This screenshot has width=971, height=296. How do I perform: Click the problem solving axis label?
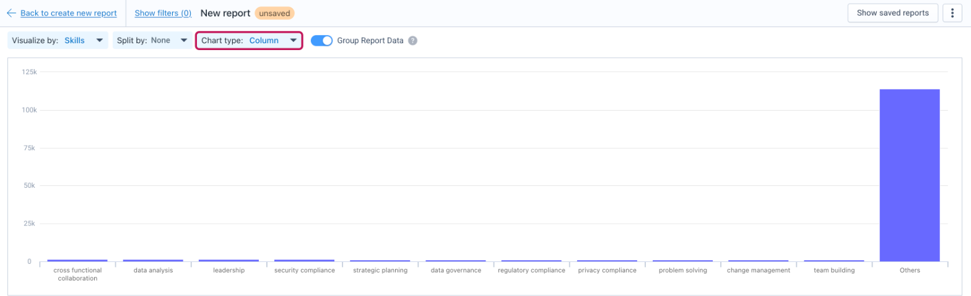(x=682, y=270)
